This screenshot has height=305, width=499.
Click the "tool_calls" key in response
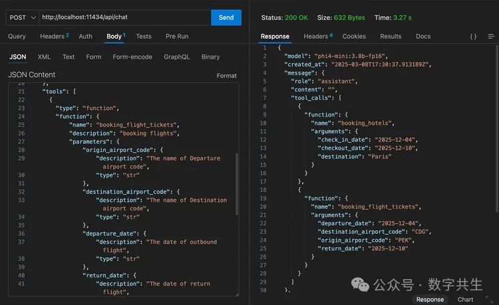tap(313, 98)
